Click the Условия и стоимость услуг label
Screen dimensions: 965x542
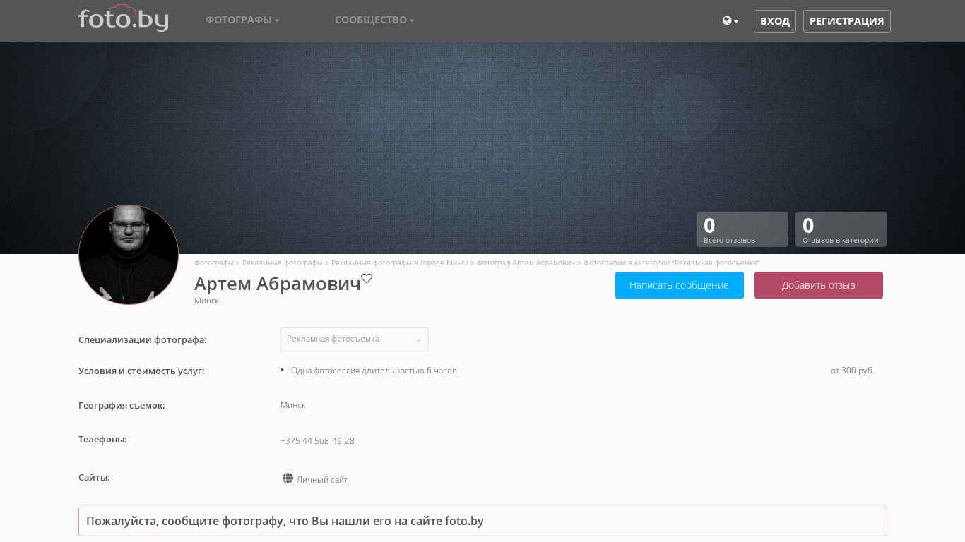coord(141,371)
